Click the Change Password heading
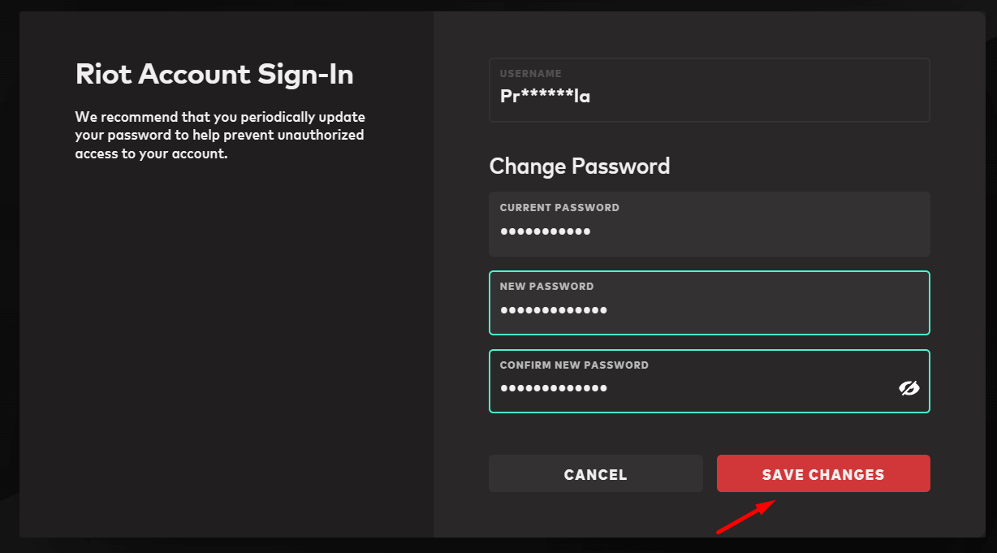This screenshot has height=553, width=997. click(x=580, y=166)
